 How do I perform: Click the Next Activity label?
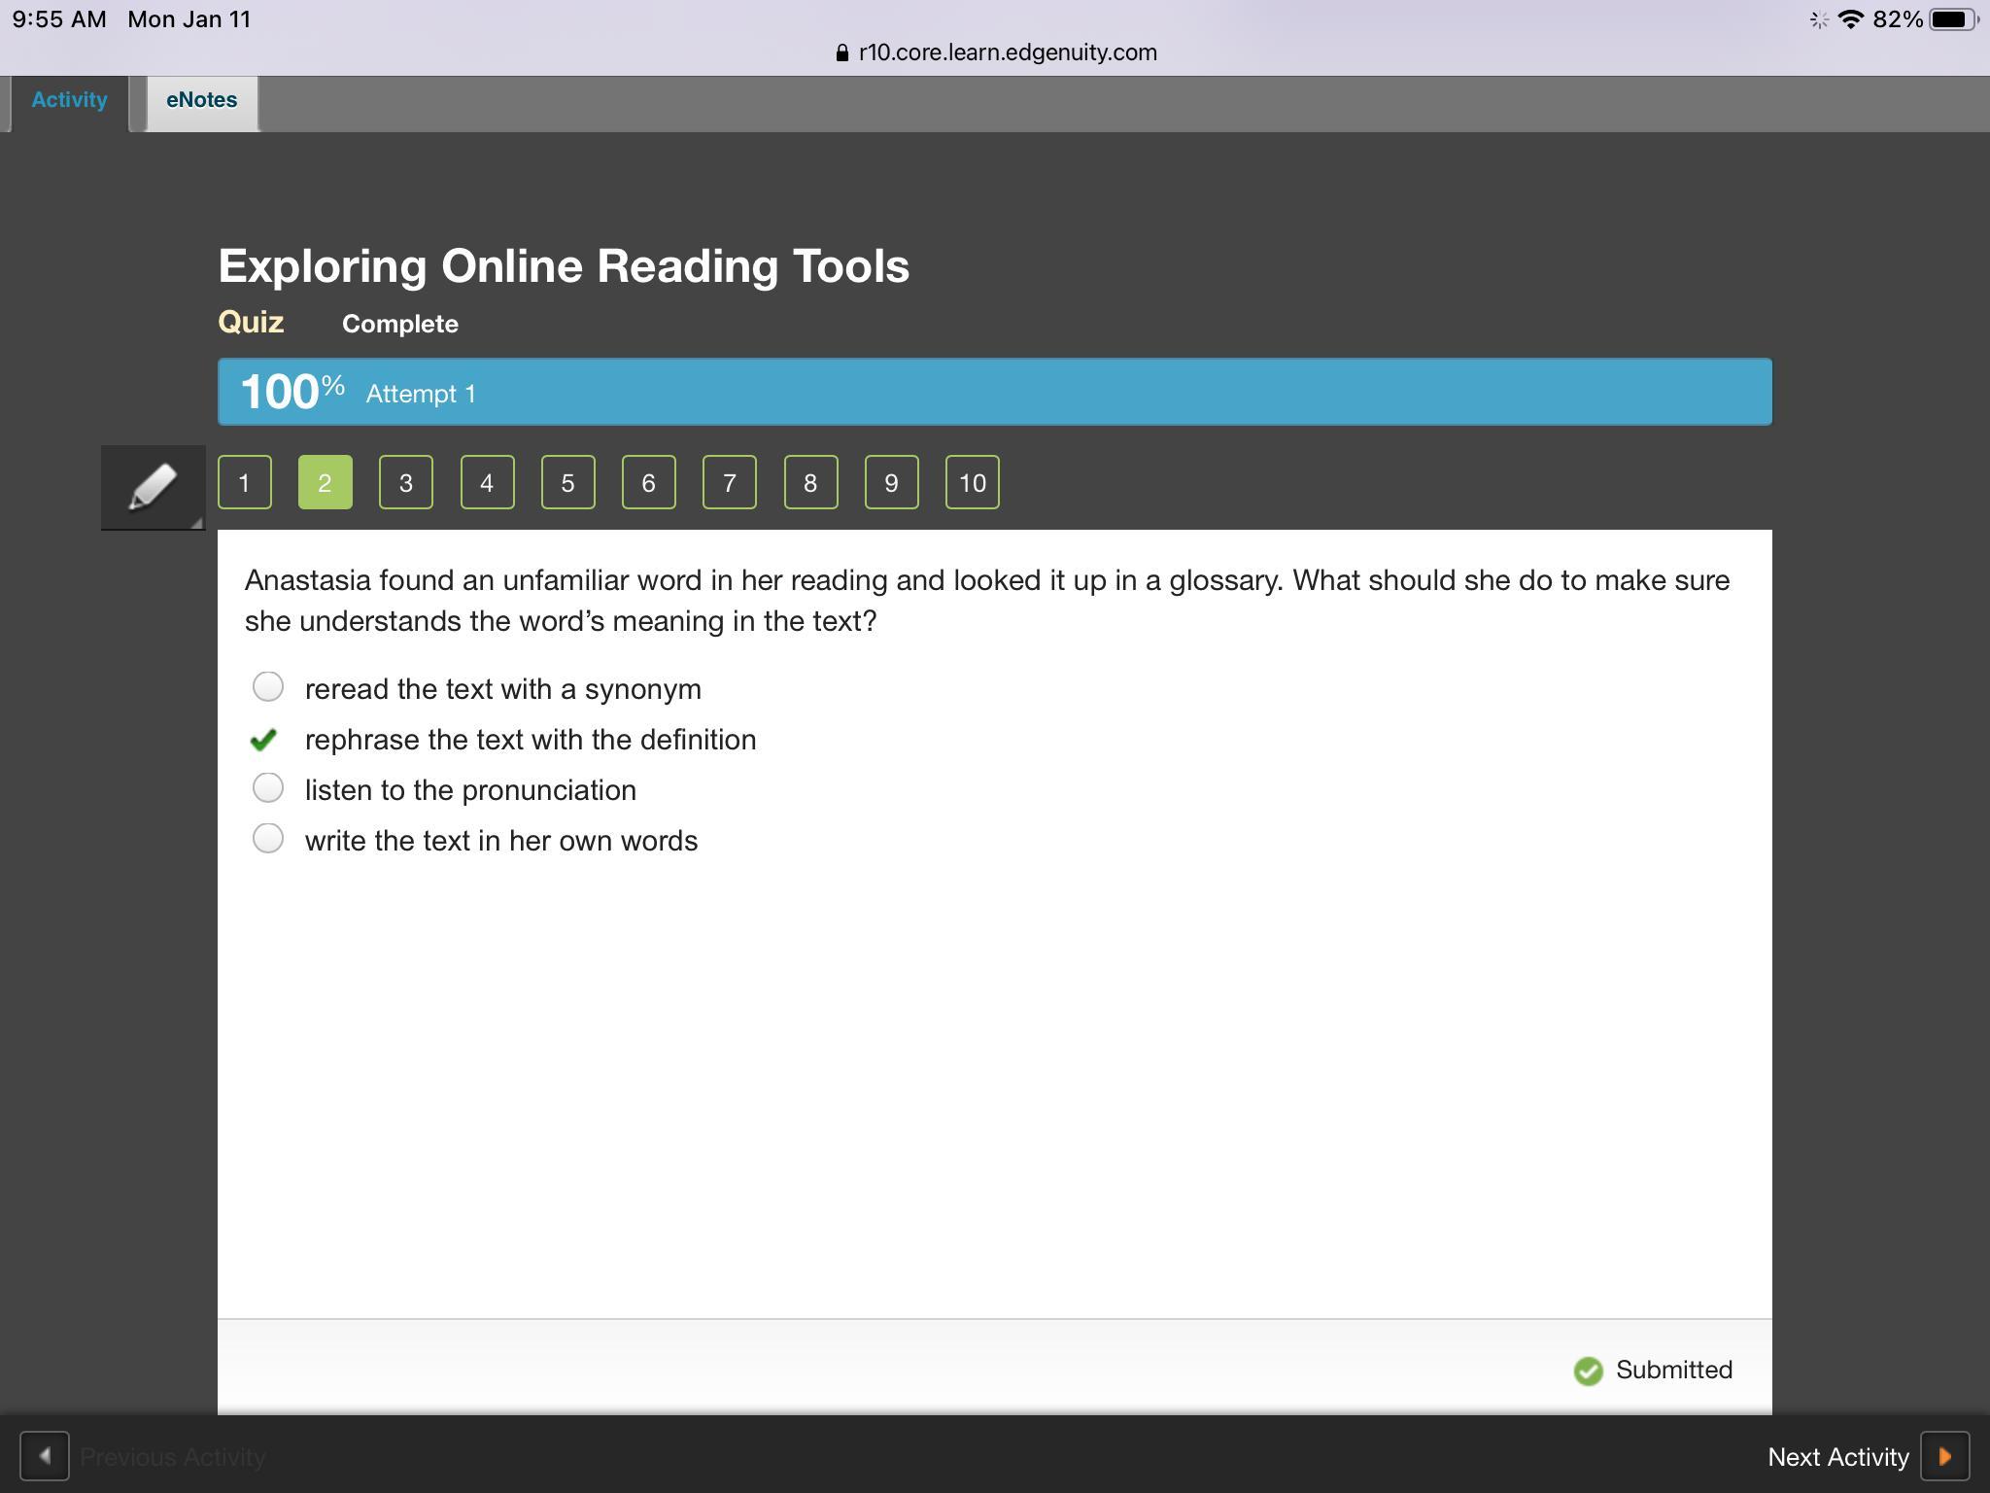(x=1837, y=1457)
